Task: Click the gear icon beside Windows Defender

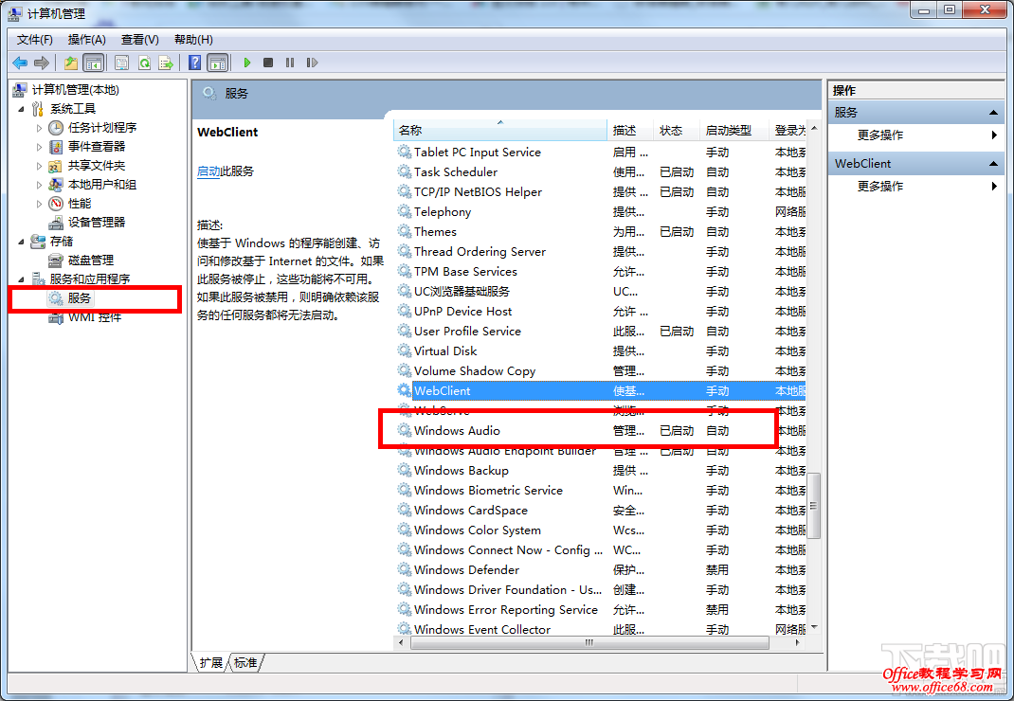Action: click(404, 569)
